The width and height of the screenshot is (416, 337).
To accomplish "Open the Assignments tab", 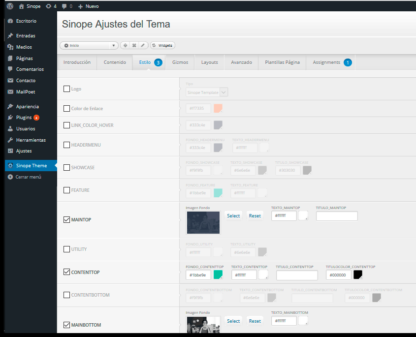I will (330, 62).
